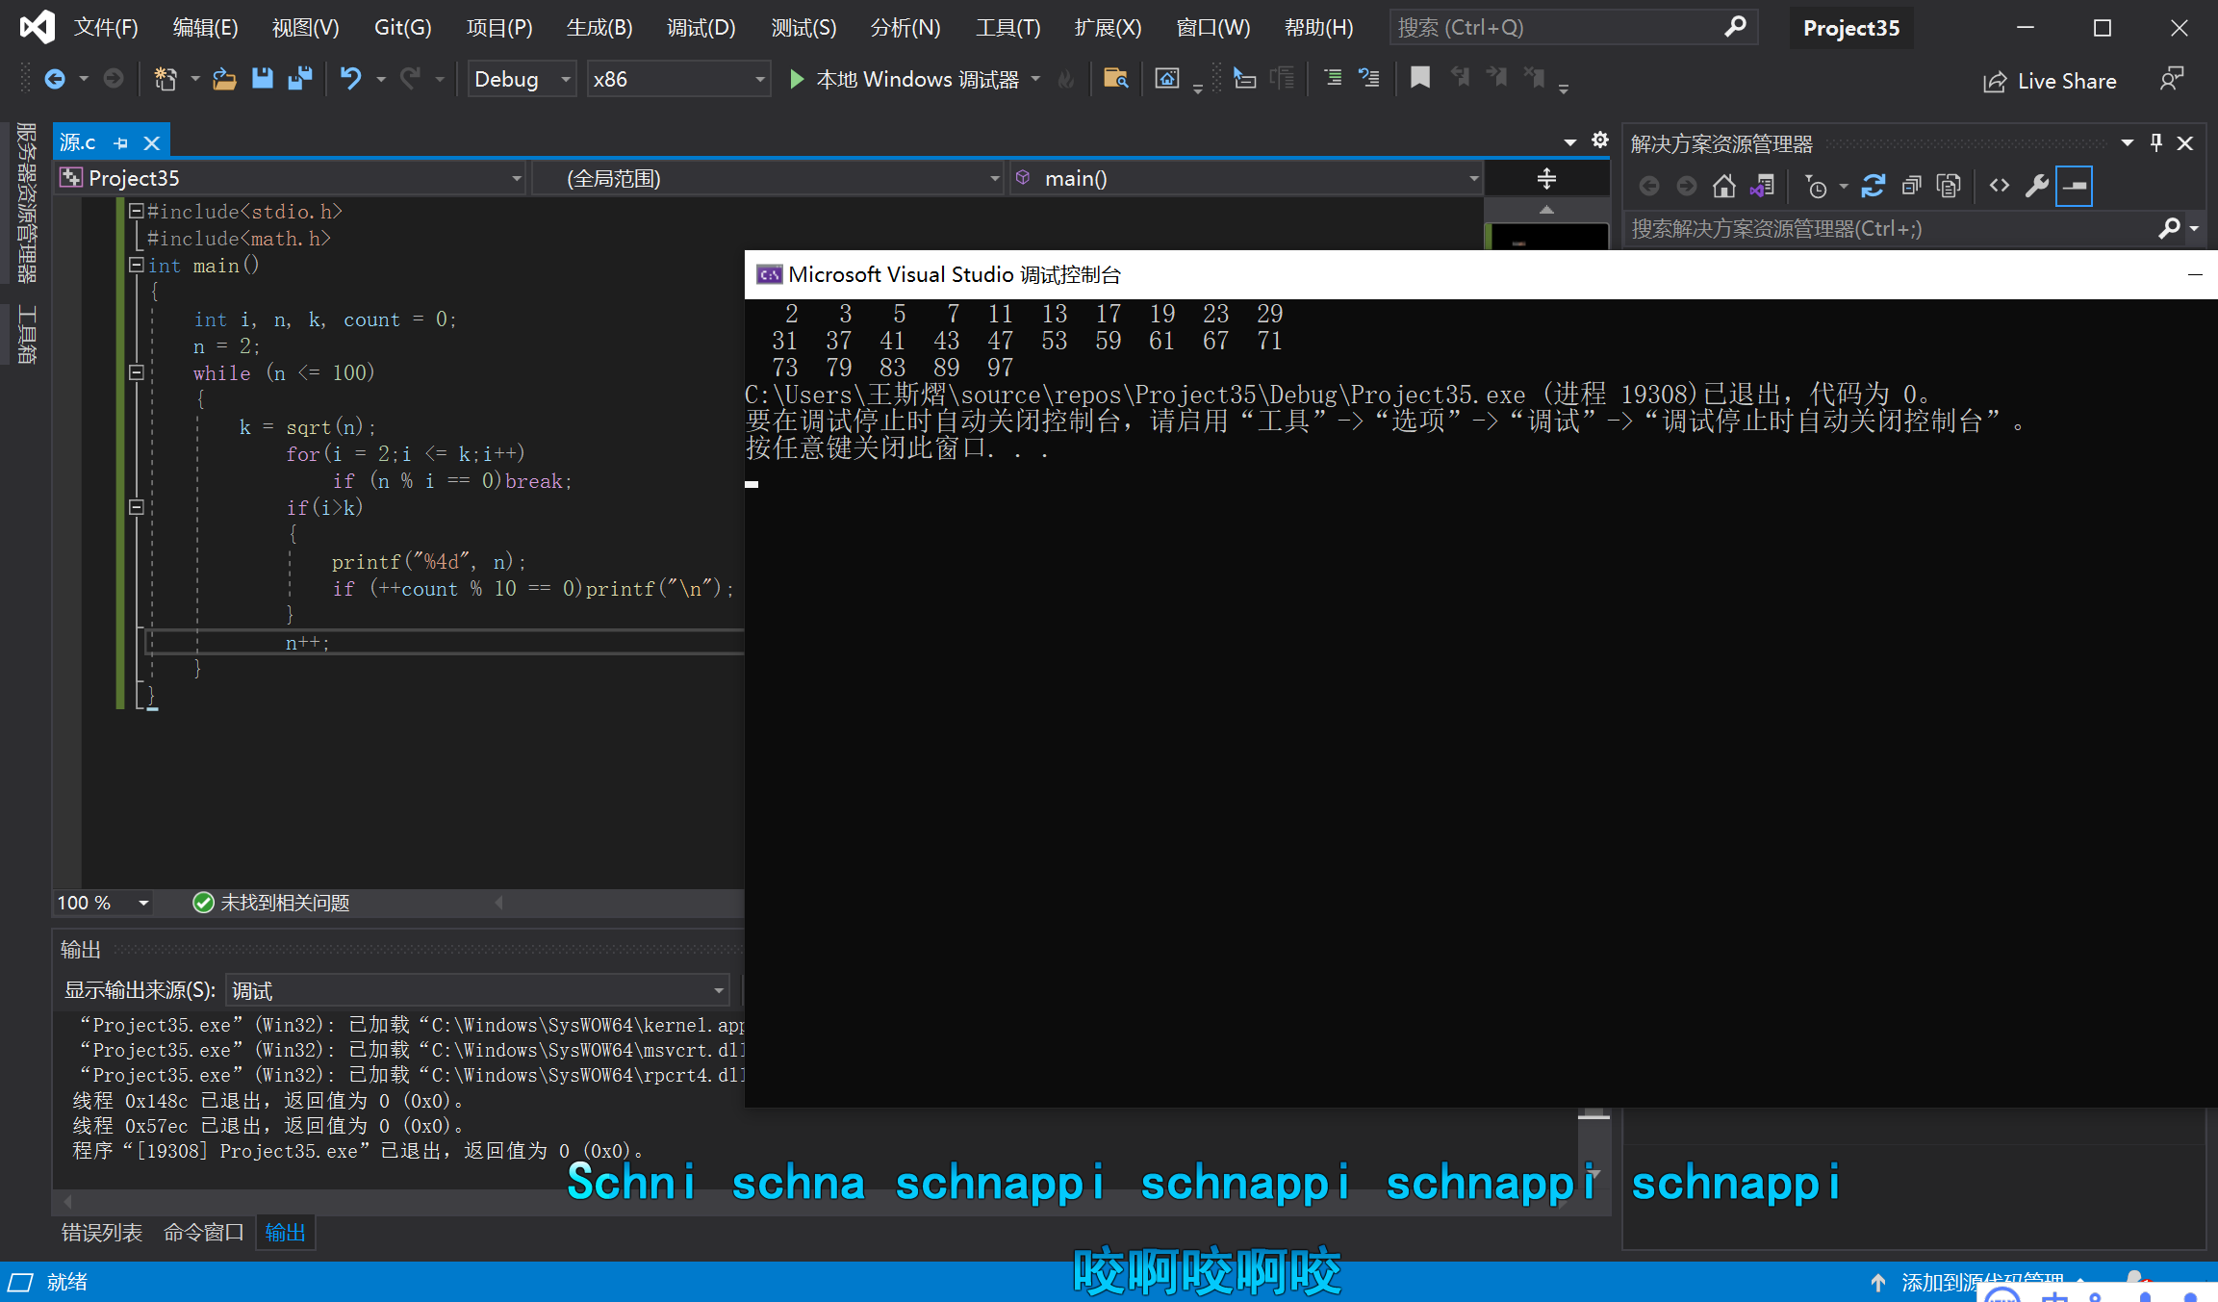Click the Save All toolbar icon
Screen dimensions: 2218x1302
tap(300, 79)
